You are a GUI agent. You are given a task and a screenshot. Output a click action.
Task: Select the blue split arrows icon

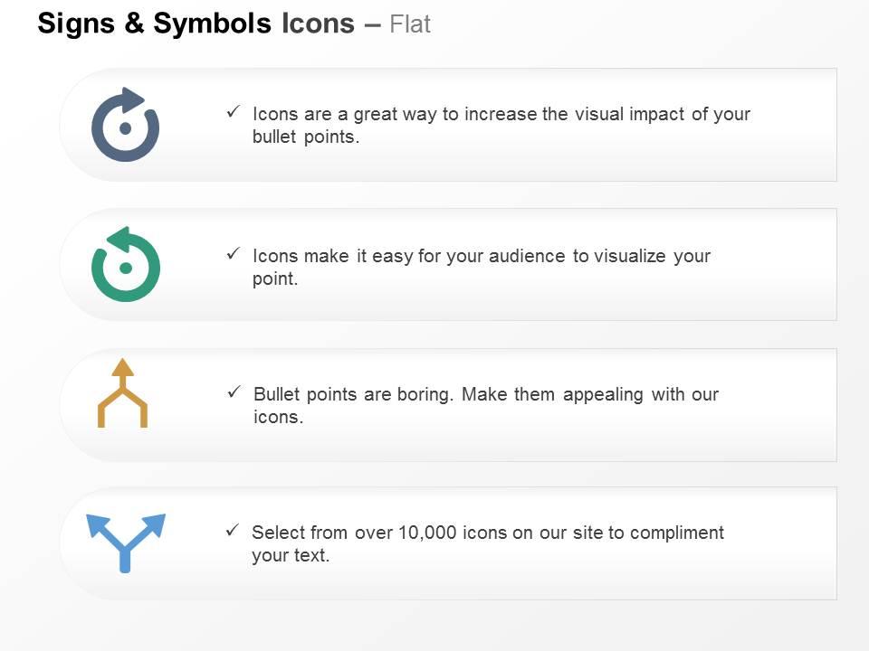[x=126, y=543]
